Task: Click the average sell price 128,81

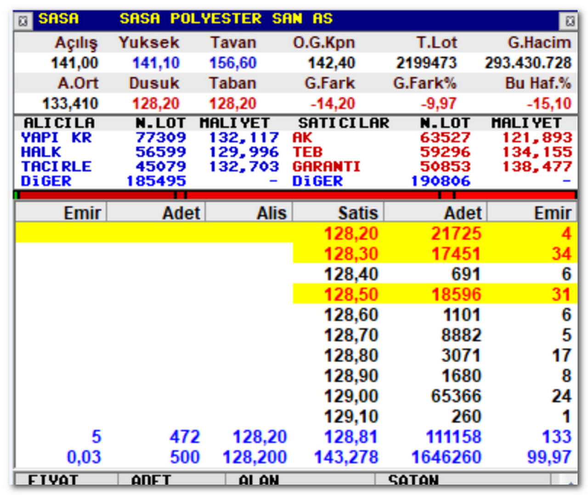Action: click(351, 436)
